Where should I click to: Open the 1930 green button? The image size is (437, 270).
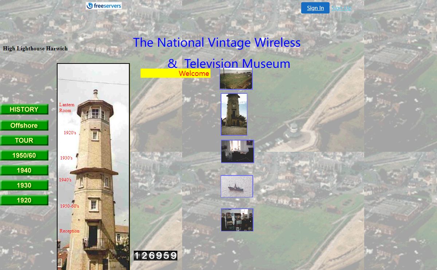click(24, 185)
